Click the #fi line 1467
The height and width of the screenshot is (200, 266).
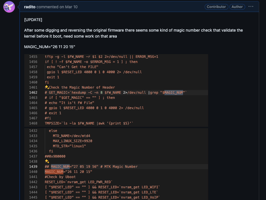pyautogui.click(x=48, y=118)
